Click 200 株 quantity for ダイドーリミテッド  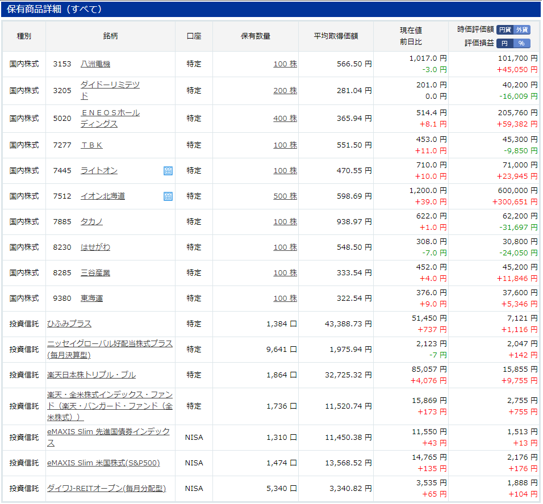[x=285, y=90]
